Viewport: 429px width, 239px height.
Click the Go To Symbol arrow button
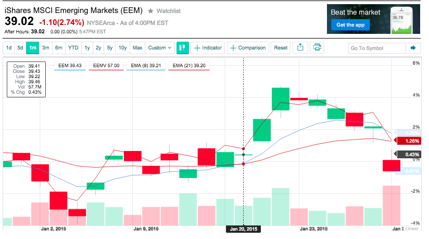pyautogui.click(x=413, y=48)
